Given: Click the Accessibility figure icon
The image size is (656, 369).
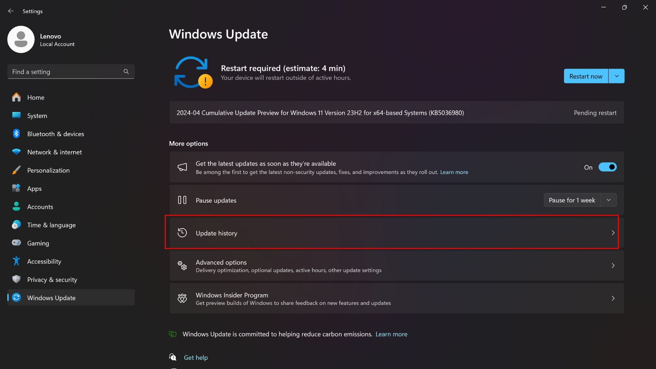Looking at the screenshot, I should tap(16, 261).
